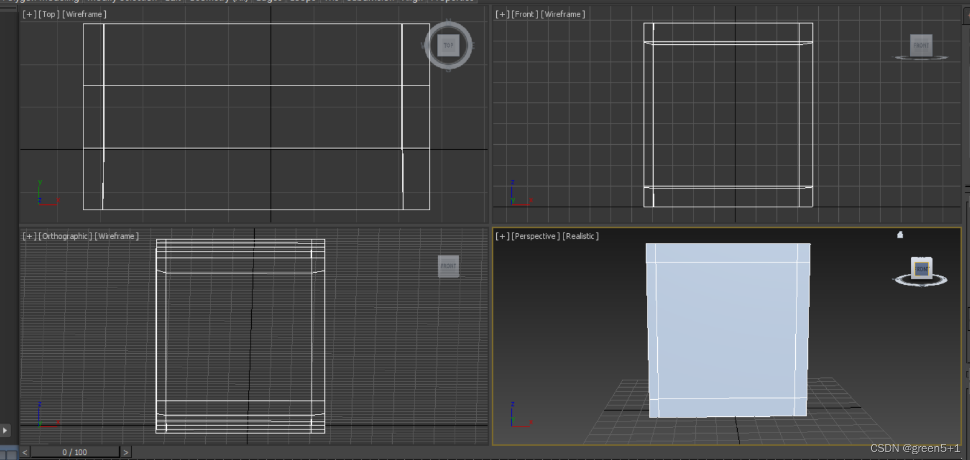Image resolution: width=970 pixels, height=460 pixels.
Task: Open the [Top] view label menu
Action: tap(49, 14)
